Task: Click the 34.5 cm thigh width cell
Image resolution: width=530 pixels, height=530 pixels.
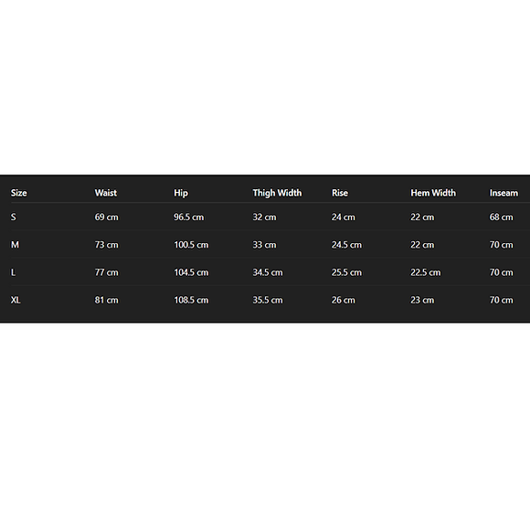Action: click(268, 272)
